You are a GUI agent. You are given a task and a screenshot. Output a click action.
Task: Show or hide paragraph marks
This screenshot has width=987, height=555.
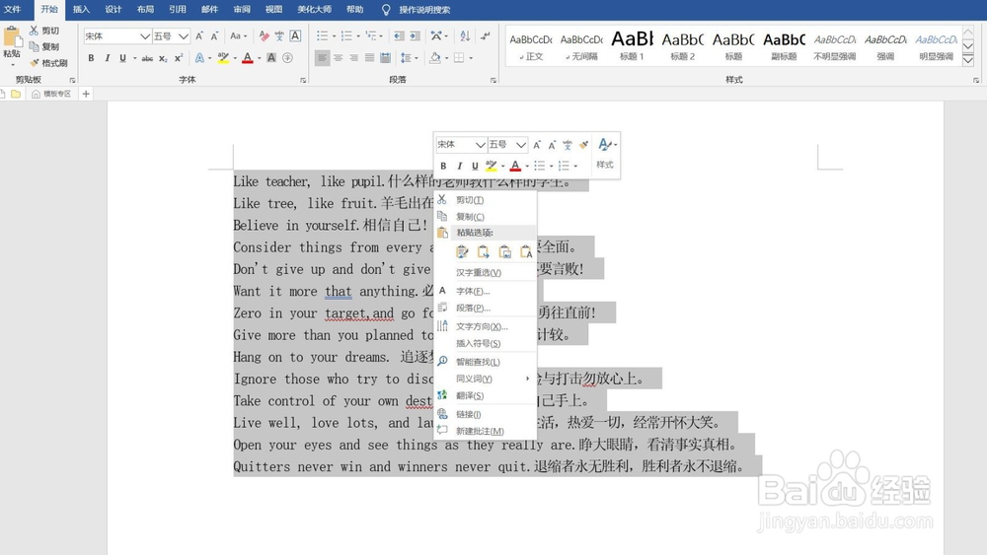(x=486, y=35)
